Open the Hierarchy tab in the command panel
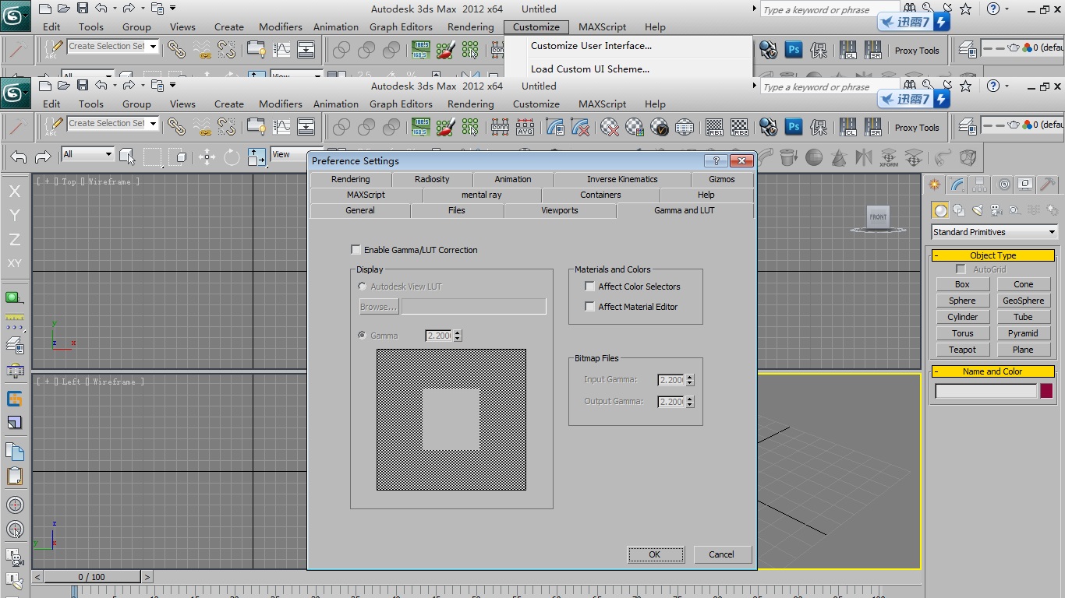 (981, 185)
